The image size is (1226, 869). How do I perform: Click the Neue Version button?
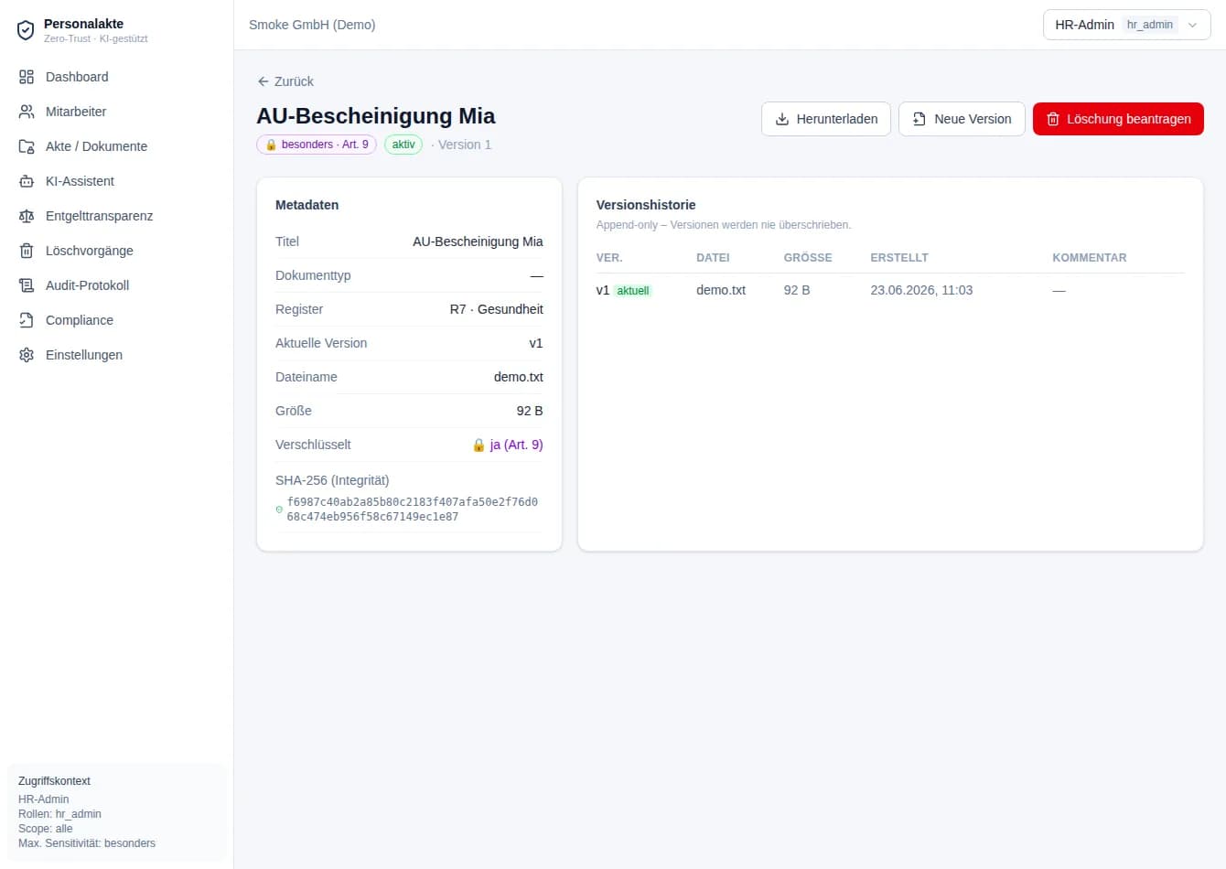(x=962, y=119)
